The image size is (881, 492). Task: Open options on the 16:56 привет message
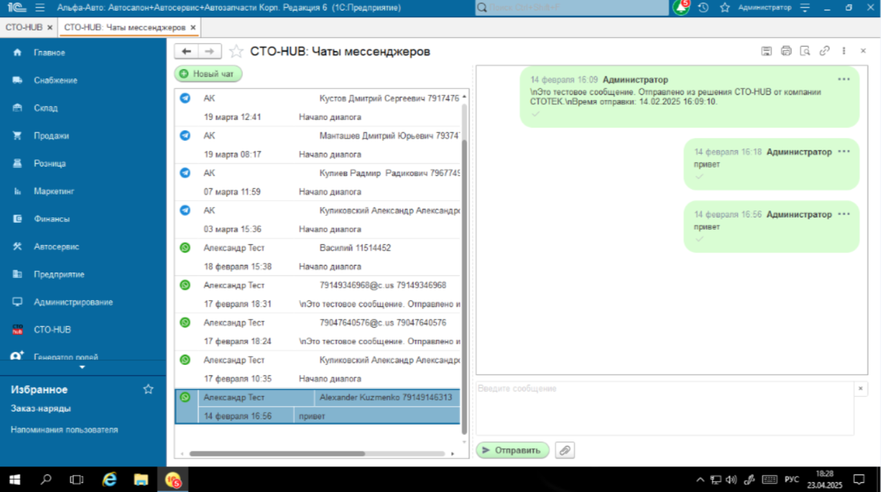844,214
